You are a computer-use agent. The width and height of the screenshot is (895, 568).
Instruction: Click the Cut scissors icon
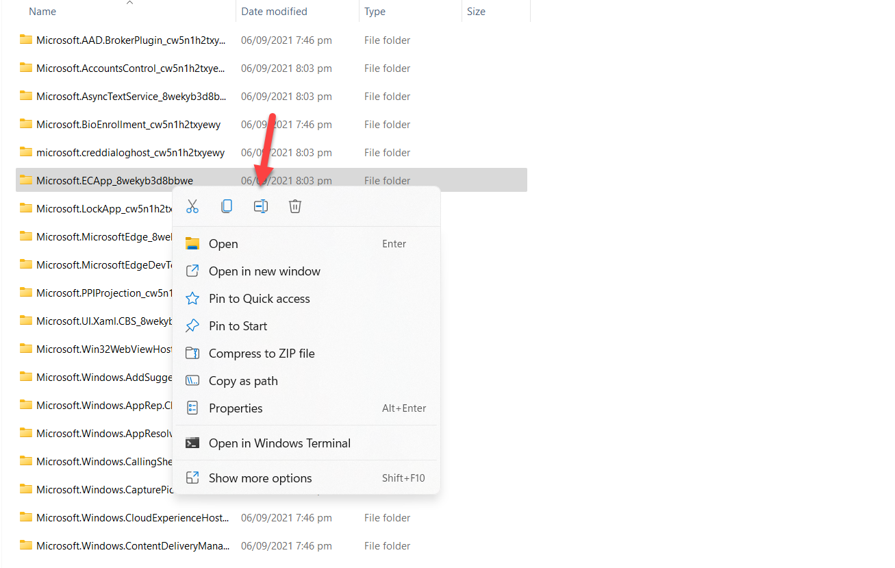pos(192,206)
